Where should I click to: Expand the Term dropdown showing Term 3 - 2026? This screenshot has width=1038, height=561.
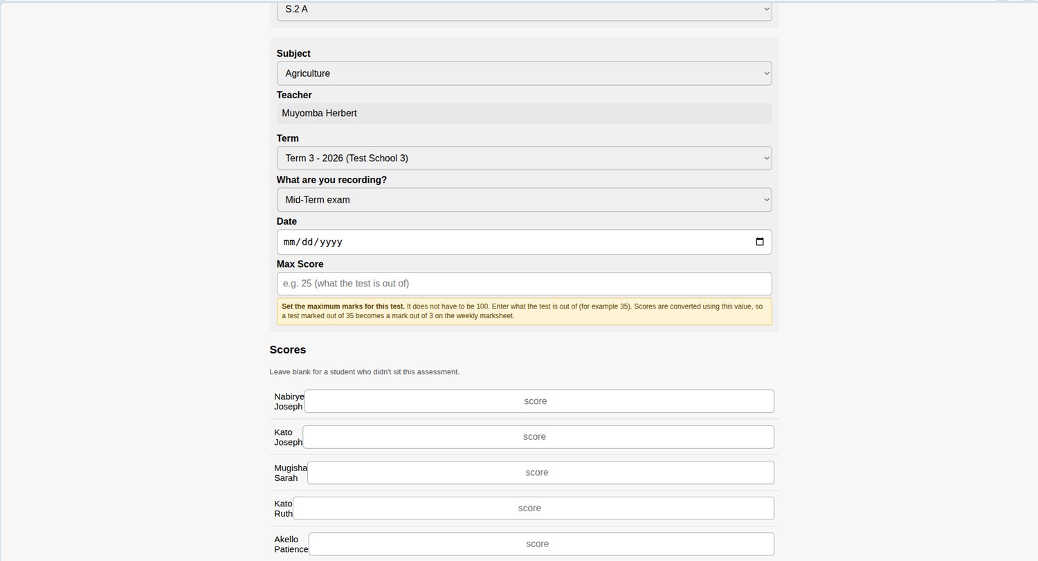(x=524, y=158)
